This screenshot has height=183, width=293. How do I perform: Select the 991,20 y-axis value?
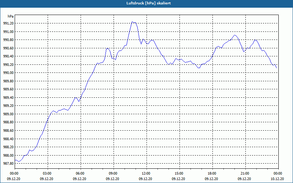[8, 23]
